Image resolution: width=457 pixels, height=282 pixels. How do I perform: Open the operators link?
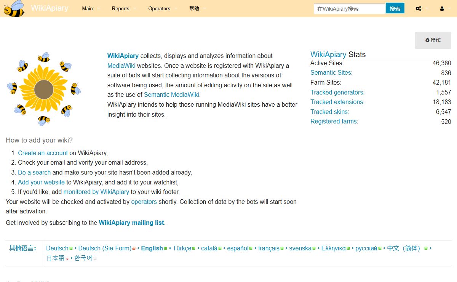tap(144, 202)
